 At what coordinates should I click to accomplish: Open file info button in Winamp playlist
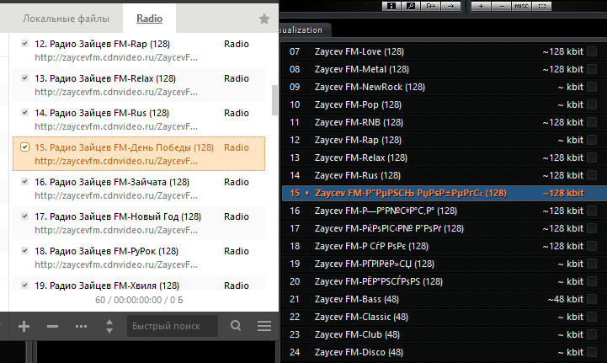point(391,6)
